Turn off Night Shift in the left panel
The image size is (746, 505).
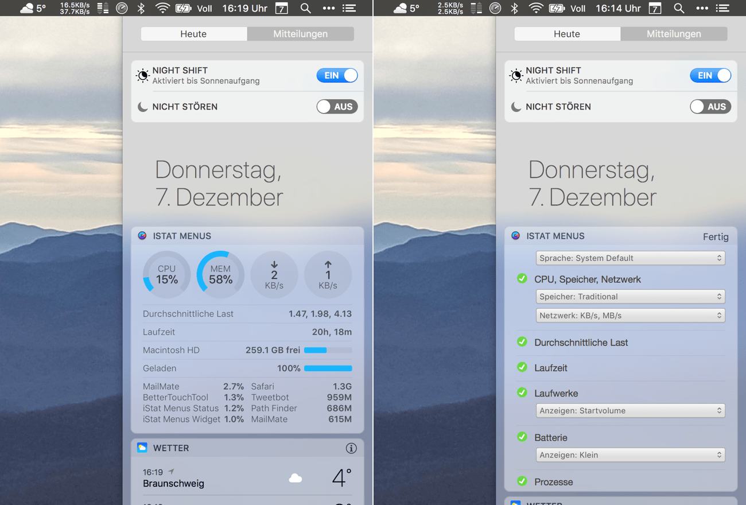337,75
